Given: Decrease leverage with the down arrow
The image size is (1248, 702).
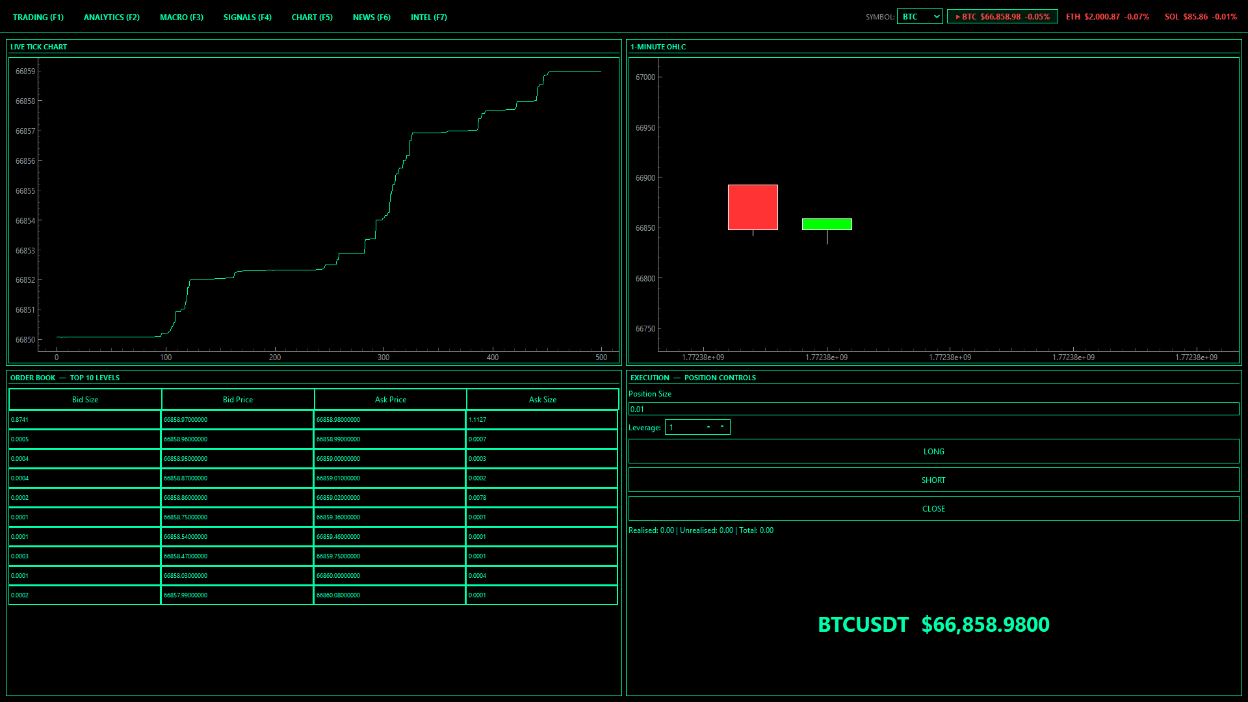Looking at the screenshot, I should click(722, 427).
